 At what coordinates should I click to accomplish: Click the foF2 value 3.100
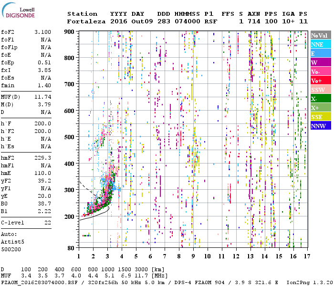tap(42, 32)
